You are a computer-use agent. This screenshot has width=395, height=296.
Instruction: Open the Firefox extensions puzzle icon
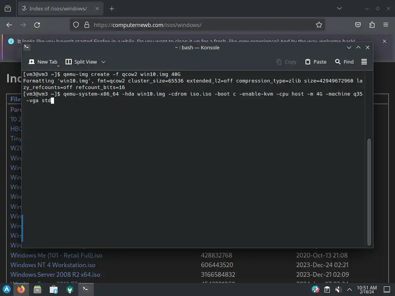(x=372, y=25)
